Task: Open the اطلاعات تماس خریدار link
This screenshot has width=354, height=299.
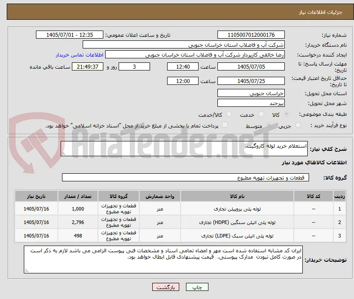Action: click(x=80, y=55)
